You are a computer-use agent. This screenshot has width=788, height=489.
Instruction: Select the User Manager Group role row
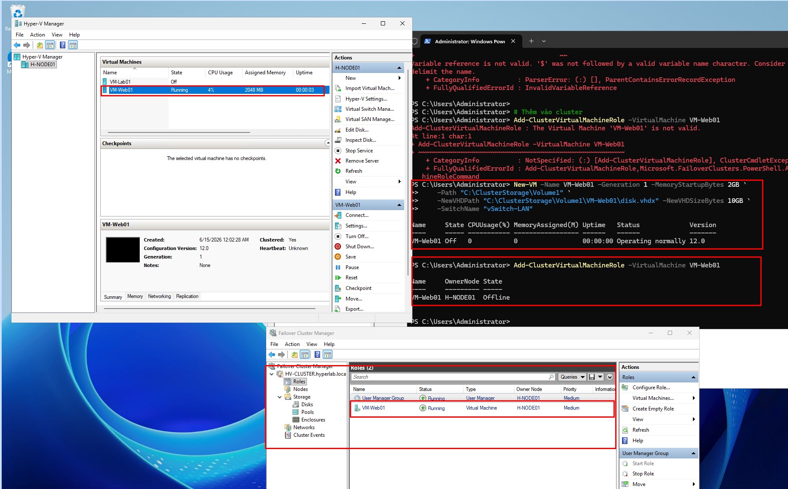click(x=482, y=398)
